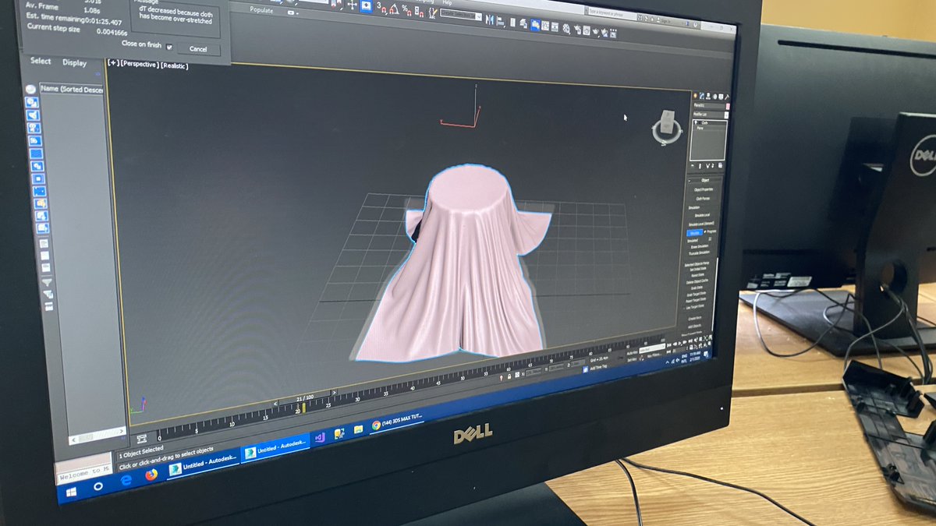Open Visual Studio from the taskbar
Screen dimensions: 936x526
pos(320,437)
